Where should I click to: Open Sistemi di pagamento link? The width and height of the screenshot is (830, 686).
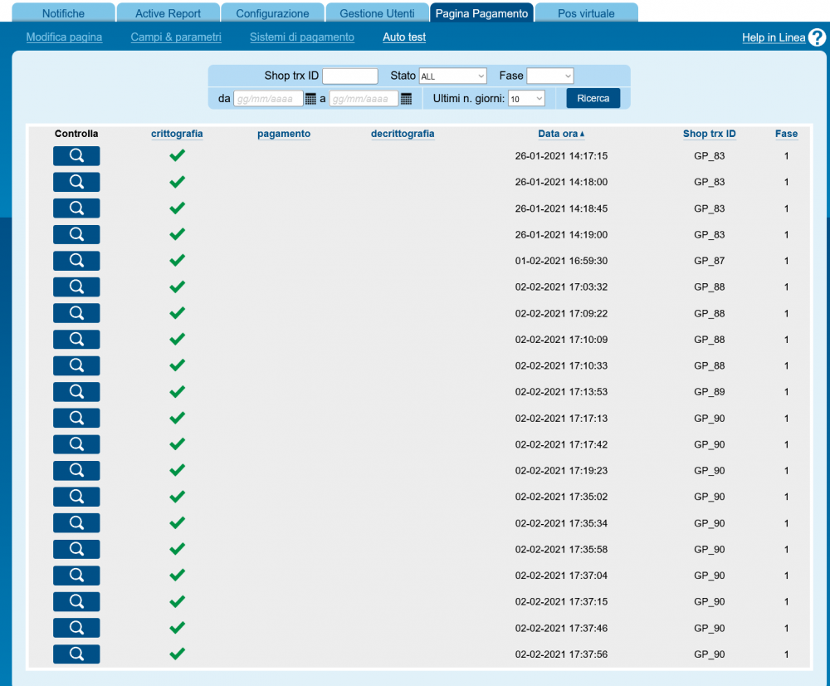point(302,37)
